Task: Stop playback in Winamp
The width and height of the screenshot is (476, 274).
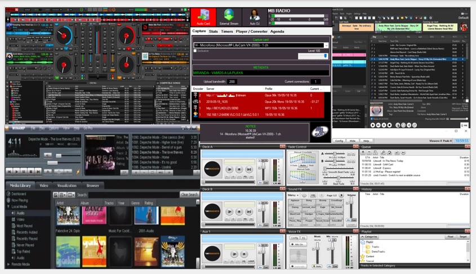Action: (x=30, y=172)
